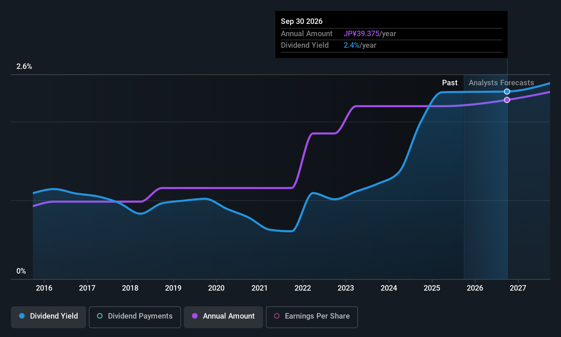Enable the Dividend Payments series
Screen dimensions: 561x337
(x=135, y=317)
